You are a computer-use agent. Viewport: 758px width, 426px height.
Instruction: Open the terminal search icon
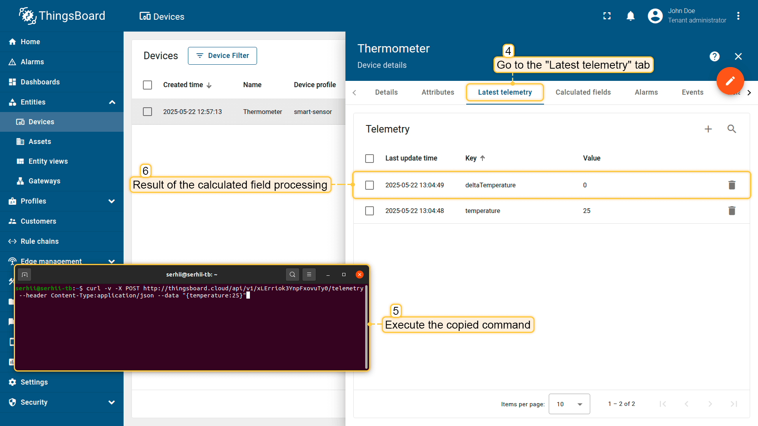click(292, 275)
